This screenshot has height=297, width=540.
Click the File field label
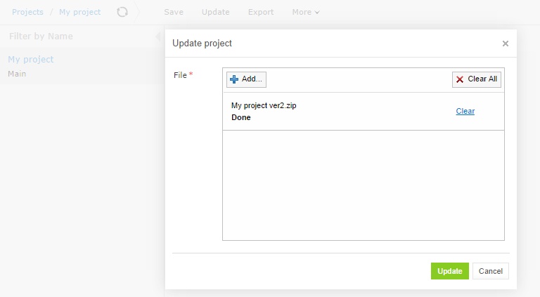[180, 75]
